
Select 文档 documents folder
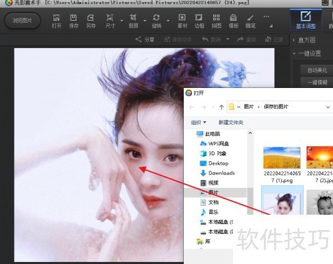click(x=209, y=202)
